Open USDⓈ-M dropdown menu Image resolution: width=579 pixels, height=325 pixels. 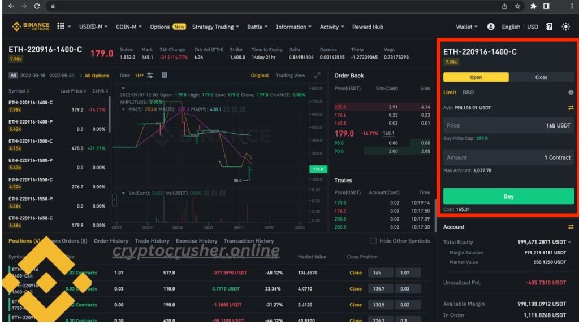(x=93, y=27)
